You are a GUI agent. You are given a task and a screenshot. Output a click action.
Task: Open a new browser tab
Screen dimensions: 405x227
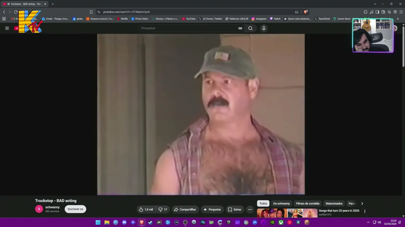click(x=53, y=4)
